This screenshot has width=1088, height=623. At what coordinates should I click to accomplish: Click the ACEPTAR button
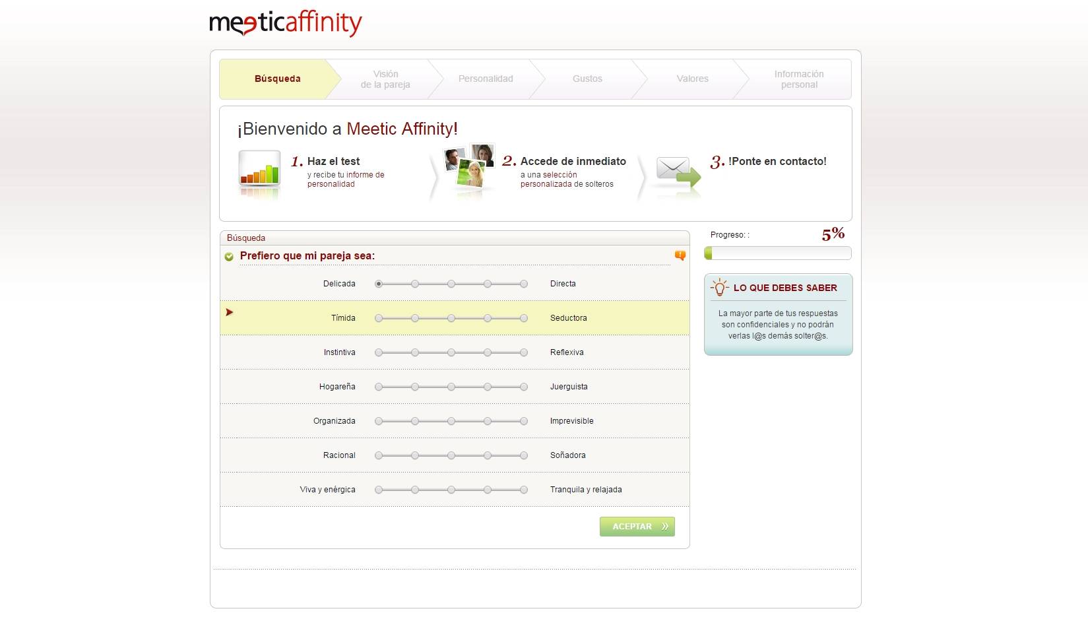pos(637,526)
